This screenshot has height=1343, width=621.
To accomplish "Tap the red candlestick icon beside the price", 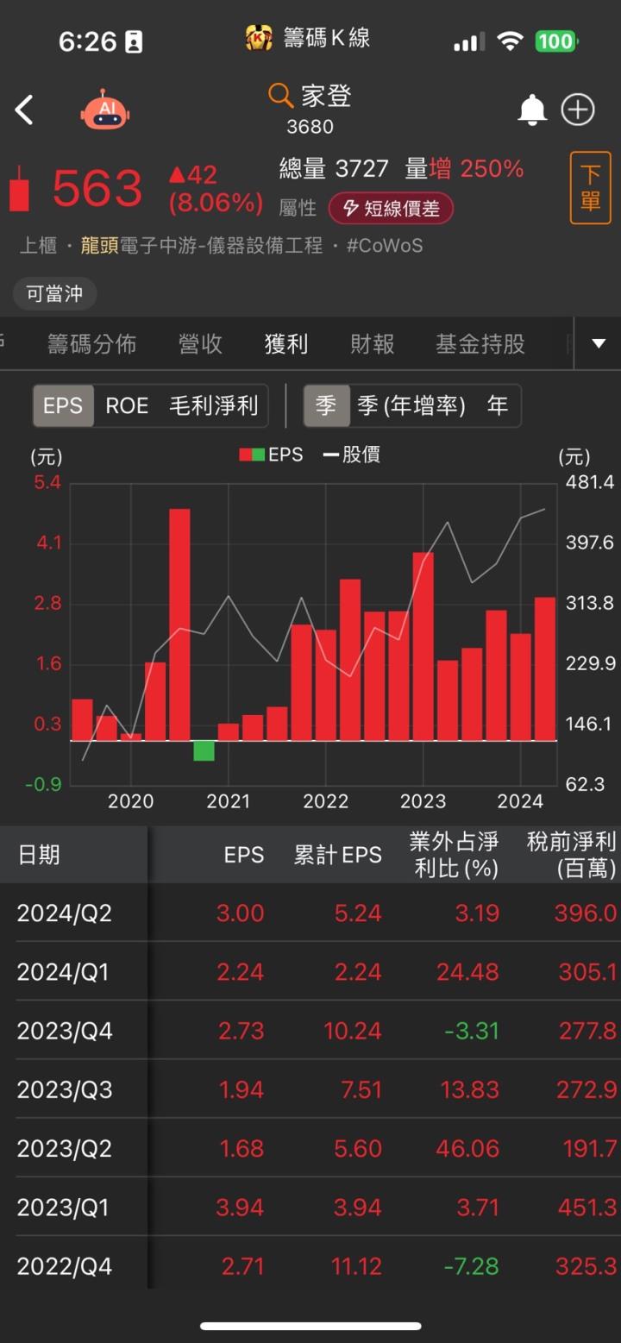I will 18,189.
